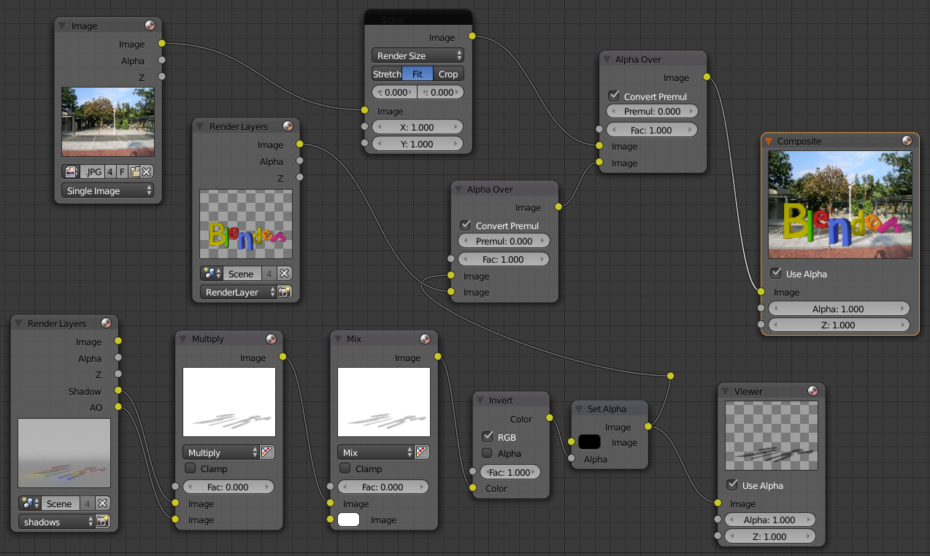Screen dimensions: 930x556
Task: Collapse Set Alpha node with header triangle
Action: (579, 409)
